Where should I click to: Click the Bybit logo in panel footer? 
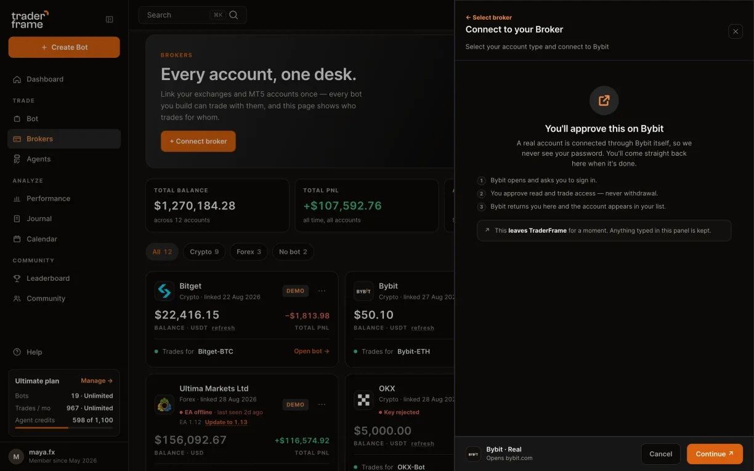coord(473,454)
